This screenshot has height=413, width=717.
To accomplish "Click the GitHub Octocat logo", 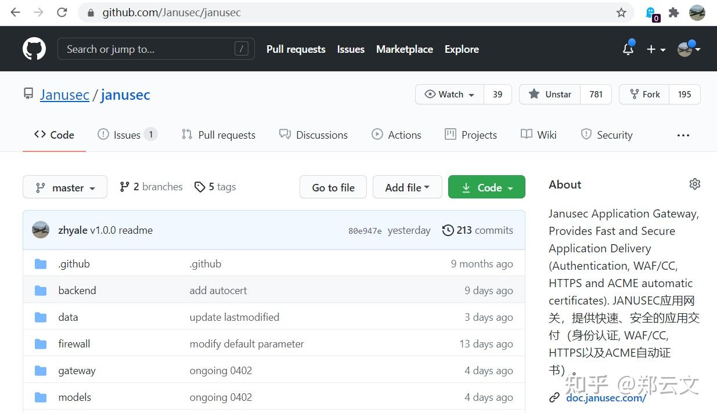I will 34,49.
